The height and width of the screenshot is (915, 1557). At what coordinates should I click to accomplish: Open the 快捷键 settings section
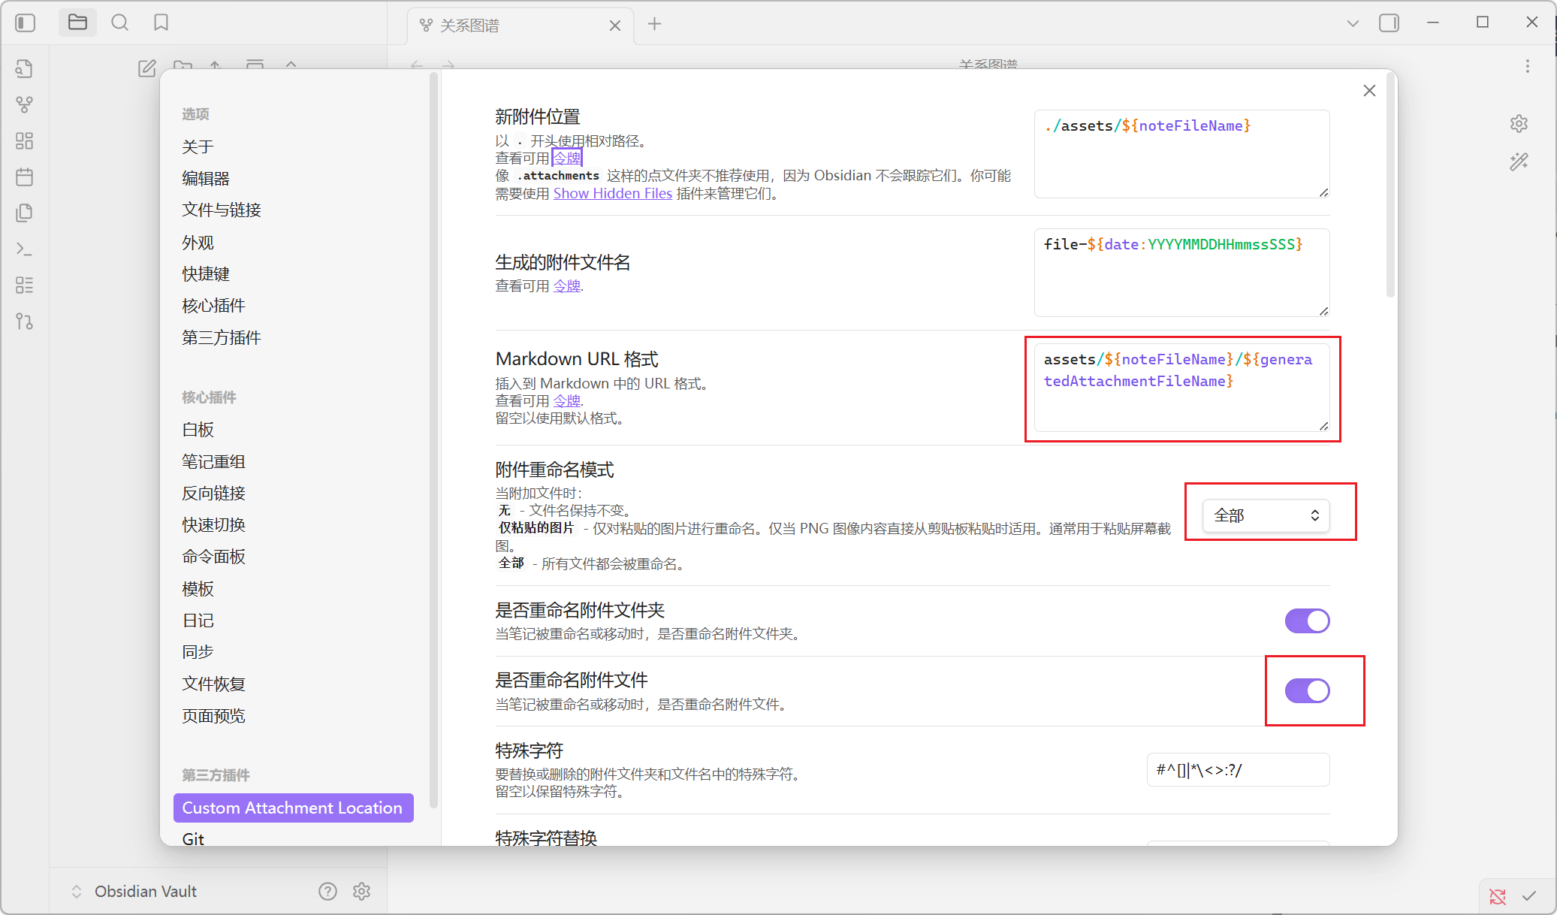pyautogui.click(x=206, y=273)
